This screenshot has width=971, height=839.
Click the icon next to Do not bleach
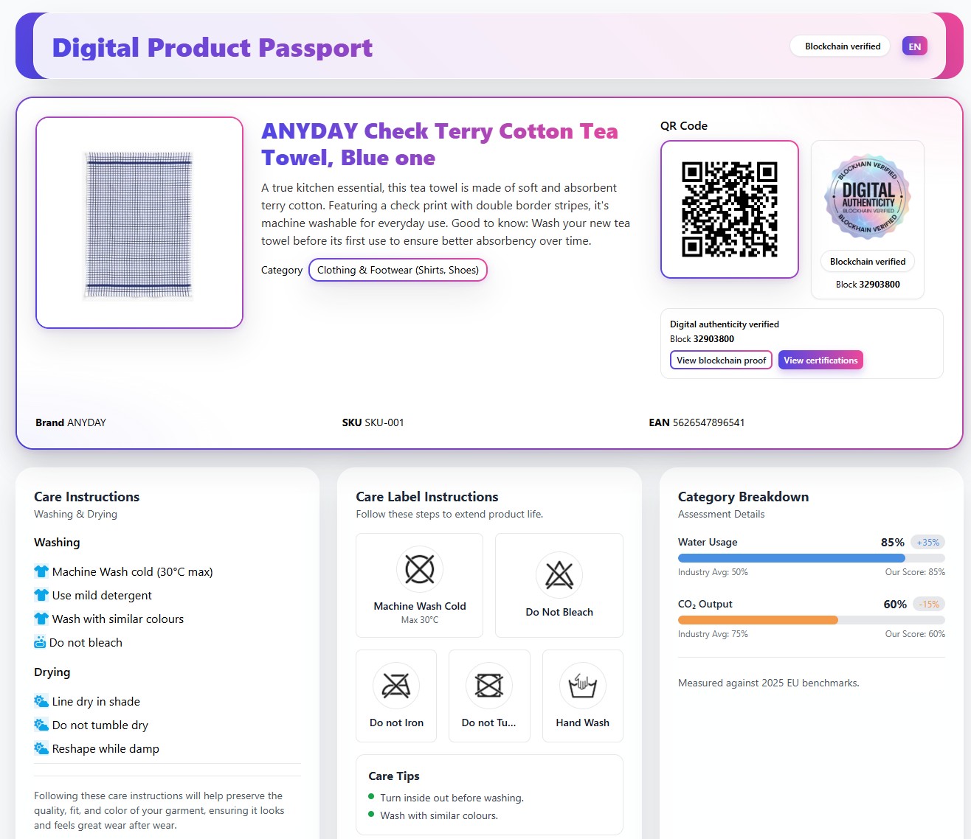coord(40,642)
